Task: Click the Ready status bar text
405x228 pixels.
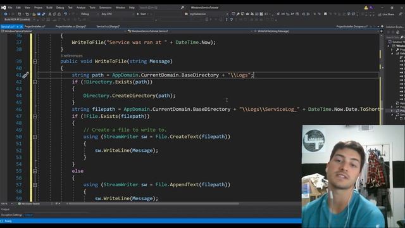Action: (8, 221)
